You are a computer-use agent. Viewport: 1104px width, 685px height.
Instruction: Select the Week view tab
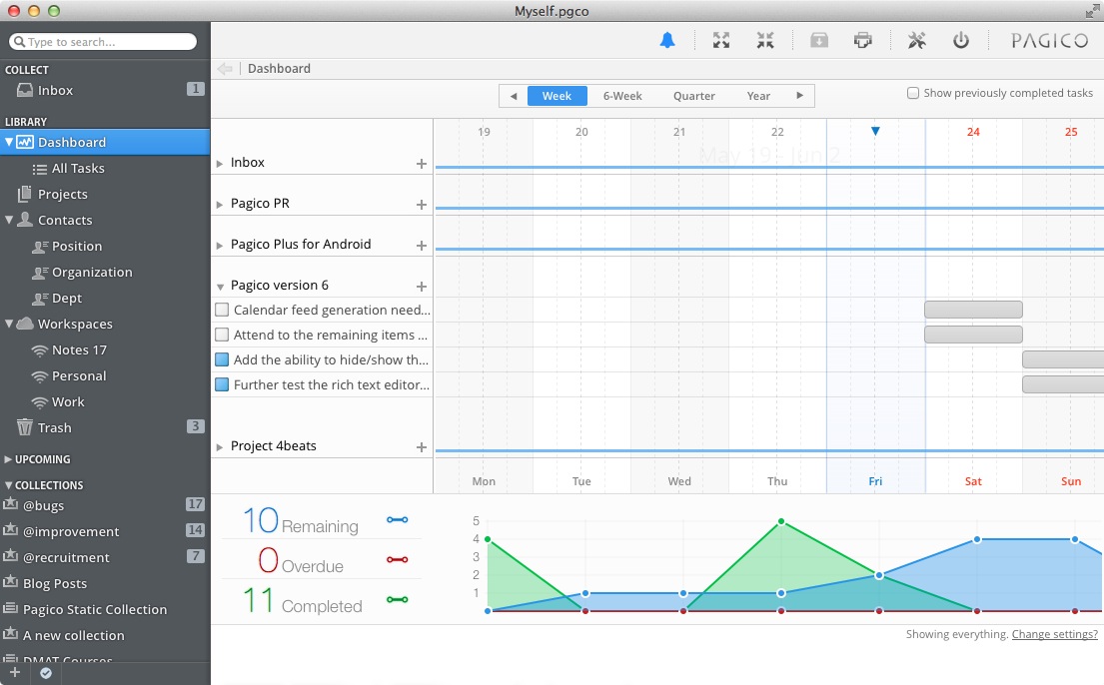click(x=556, y=96)
